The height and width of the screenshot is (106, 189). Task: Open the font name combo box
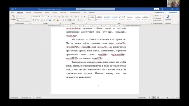(37, 17)
